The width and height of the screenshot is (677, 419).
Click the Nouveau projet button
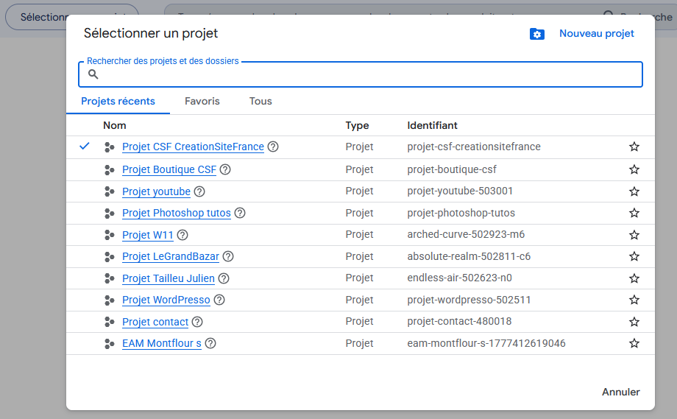coord(597,34)
